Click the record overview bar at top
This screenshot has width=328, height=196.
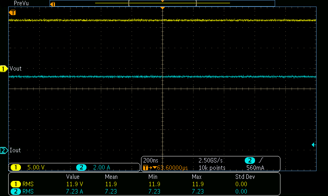click(163, 3)
